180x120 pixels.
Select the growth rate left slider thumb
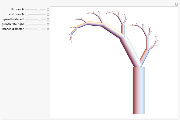tap(39, 19)
